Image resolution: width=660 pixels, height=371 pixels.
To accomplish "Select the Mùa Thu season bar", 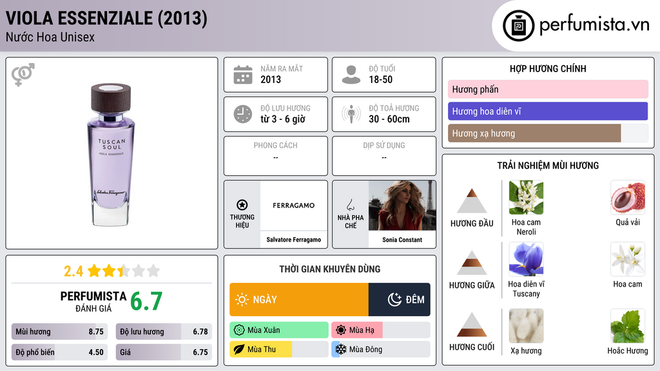I will (x=279, y=350).
